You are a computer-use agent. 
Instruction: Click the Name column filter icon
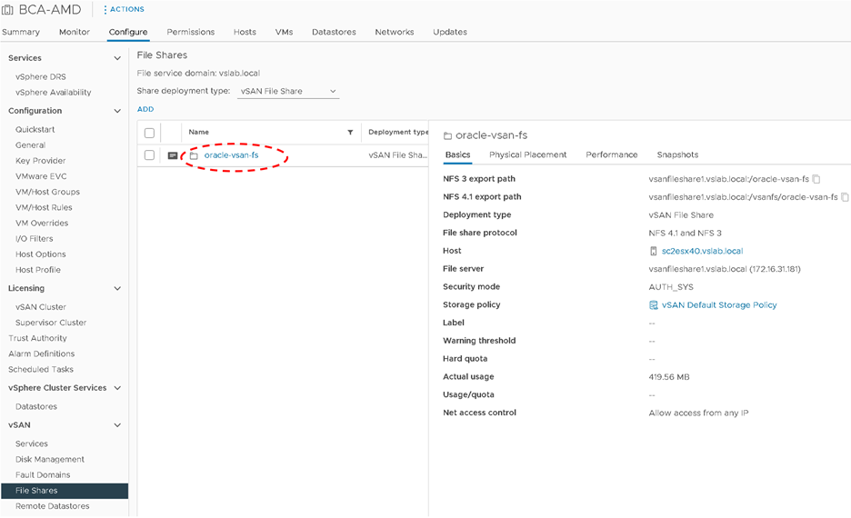pyautogui.click(x=350, y=133)
